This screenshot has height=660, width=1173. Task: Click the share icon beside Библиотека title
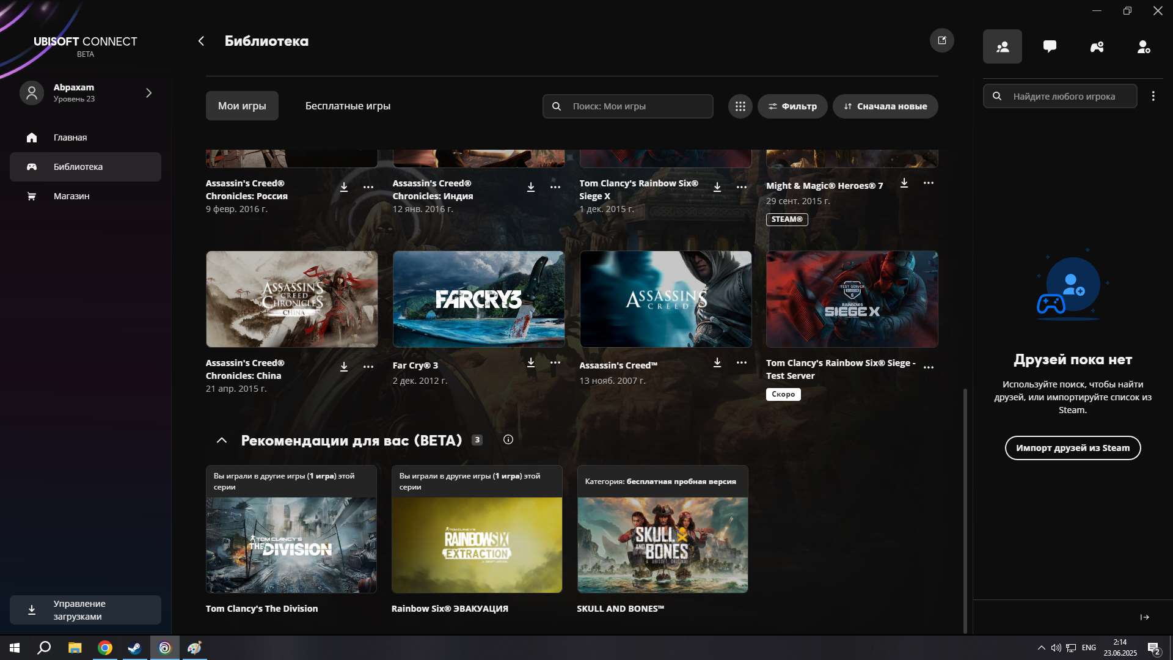(942, 40)
